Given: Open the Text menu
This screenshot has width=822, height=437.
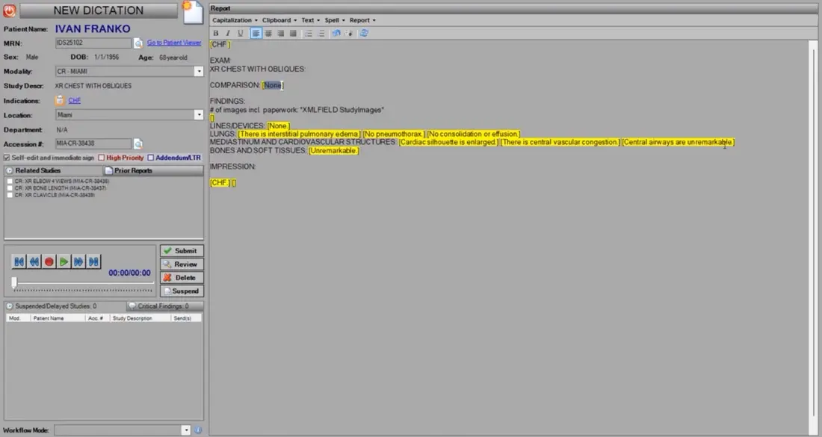Looking at the screenshot, I should click(310, 20).
